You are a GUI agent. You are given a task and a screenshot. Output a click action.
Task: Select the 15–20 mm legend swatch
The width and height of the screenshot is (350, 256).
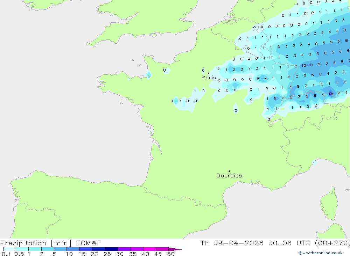[x=86, y=249]
